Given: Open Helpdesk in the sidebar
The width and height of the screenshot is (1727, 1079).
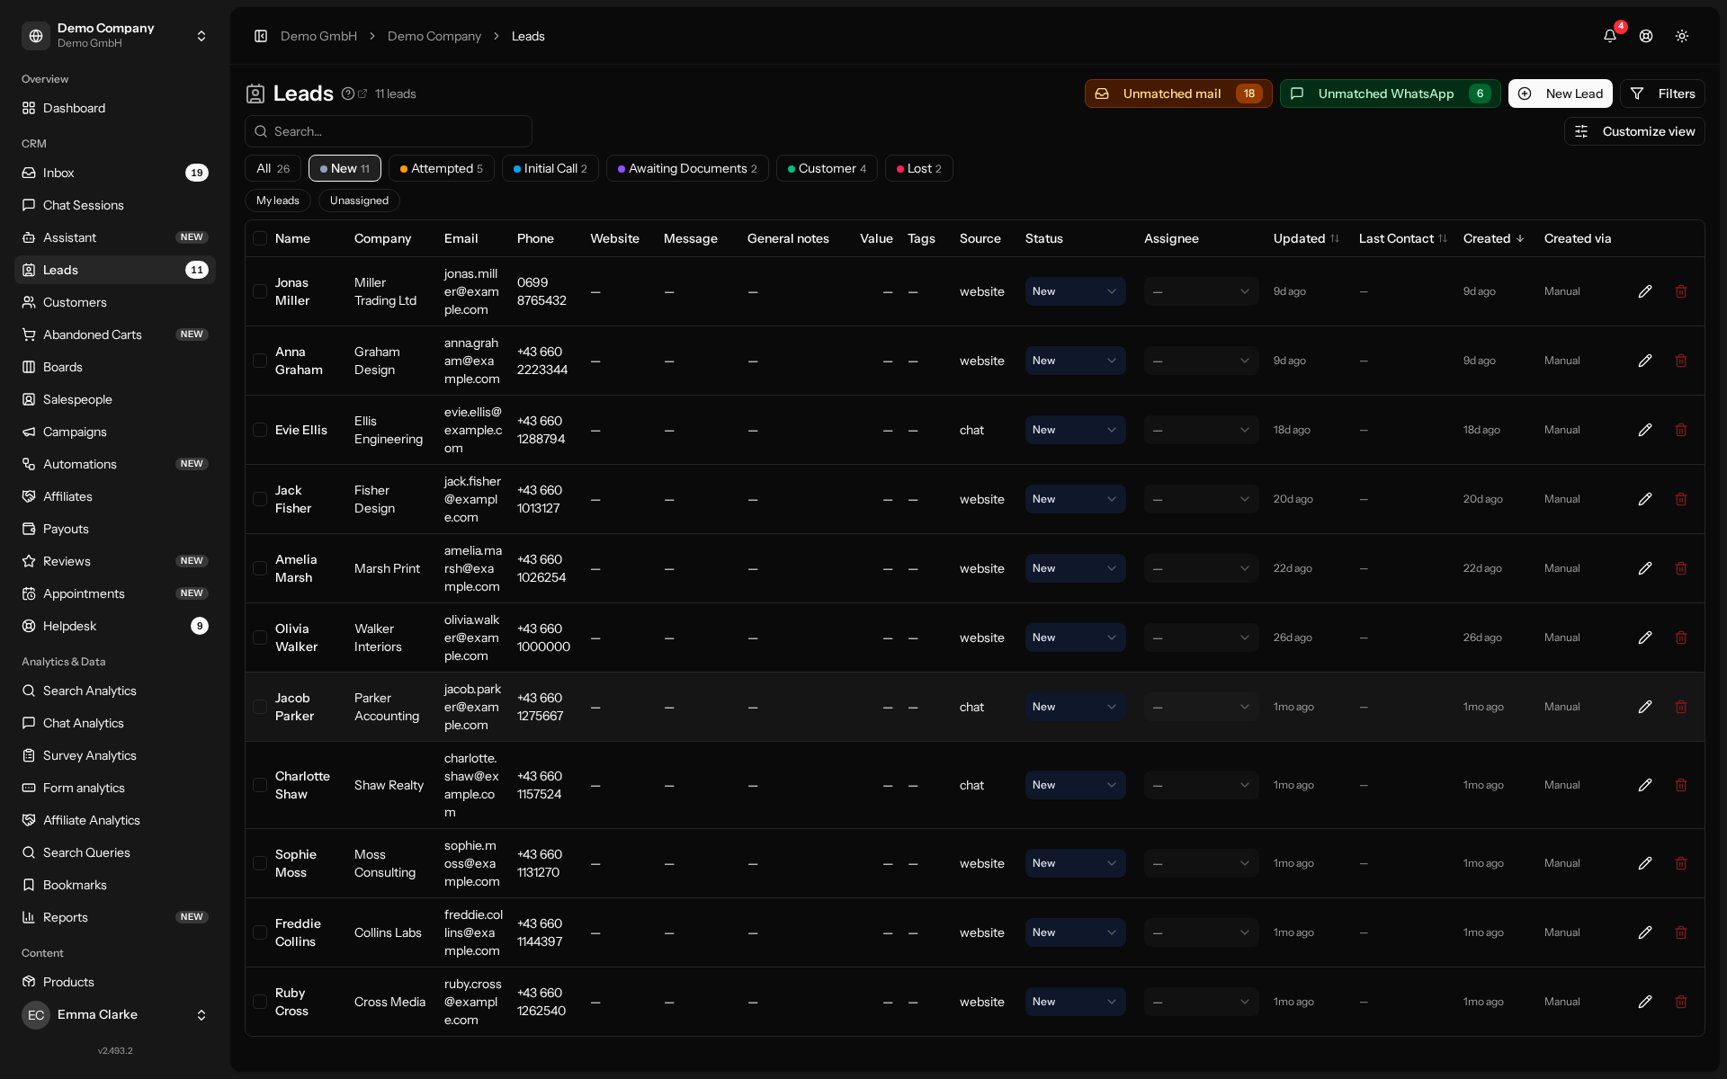Looking at the screenshot, I should coord(115,626).
